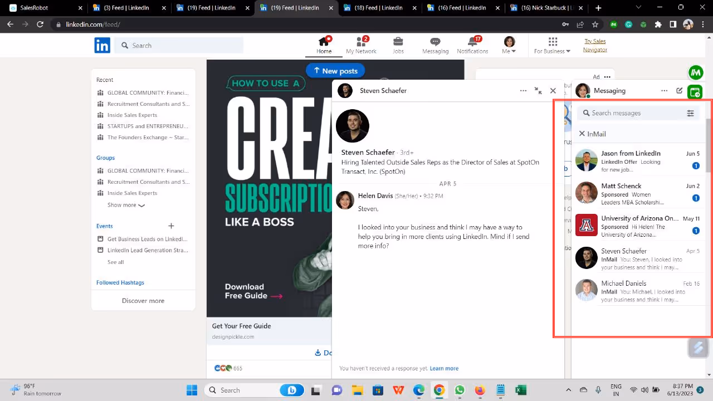The width and height of the screenshot is (713, 401).
Task: Select the Michael Daniels conversation
Action: click(635, 291)
